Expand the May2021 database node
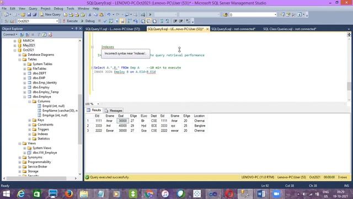Screen dimensions: 353x199 [x=15, y=45]
